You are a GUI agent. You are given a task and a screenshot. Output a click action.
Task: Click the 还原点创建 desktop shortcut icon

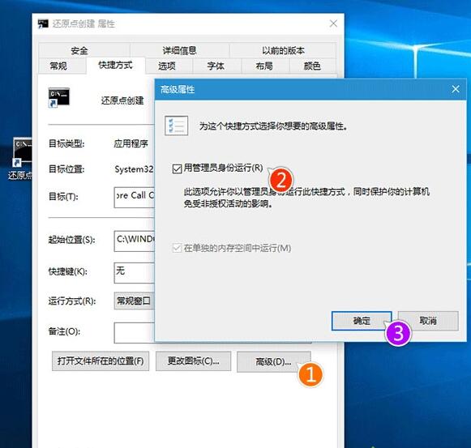point(23,152)
